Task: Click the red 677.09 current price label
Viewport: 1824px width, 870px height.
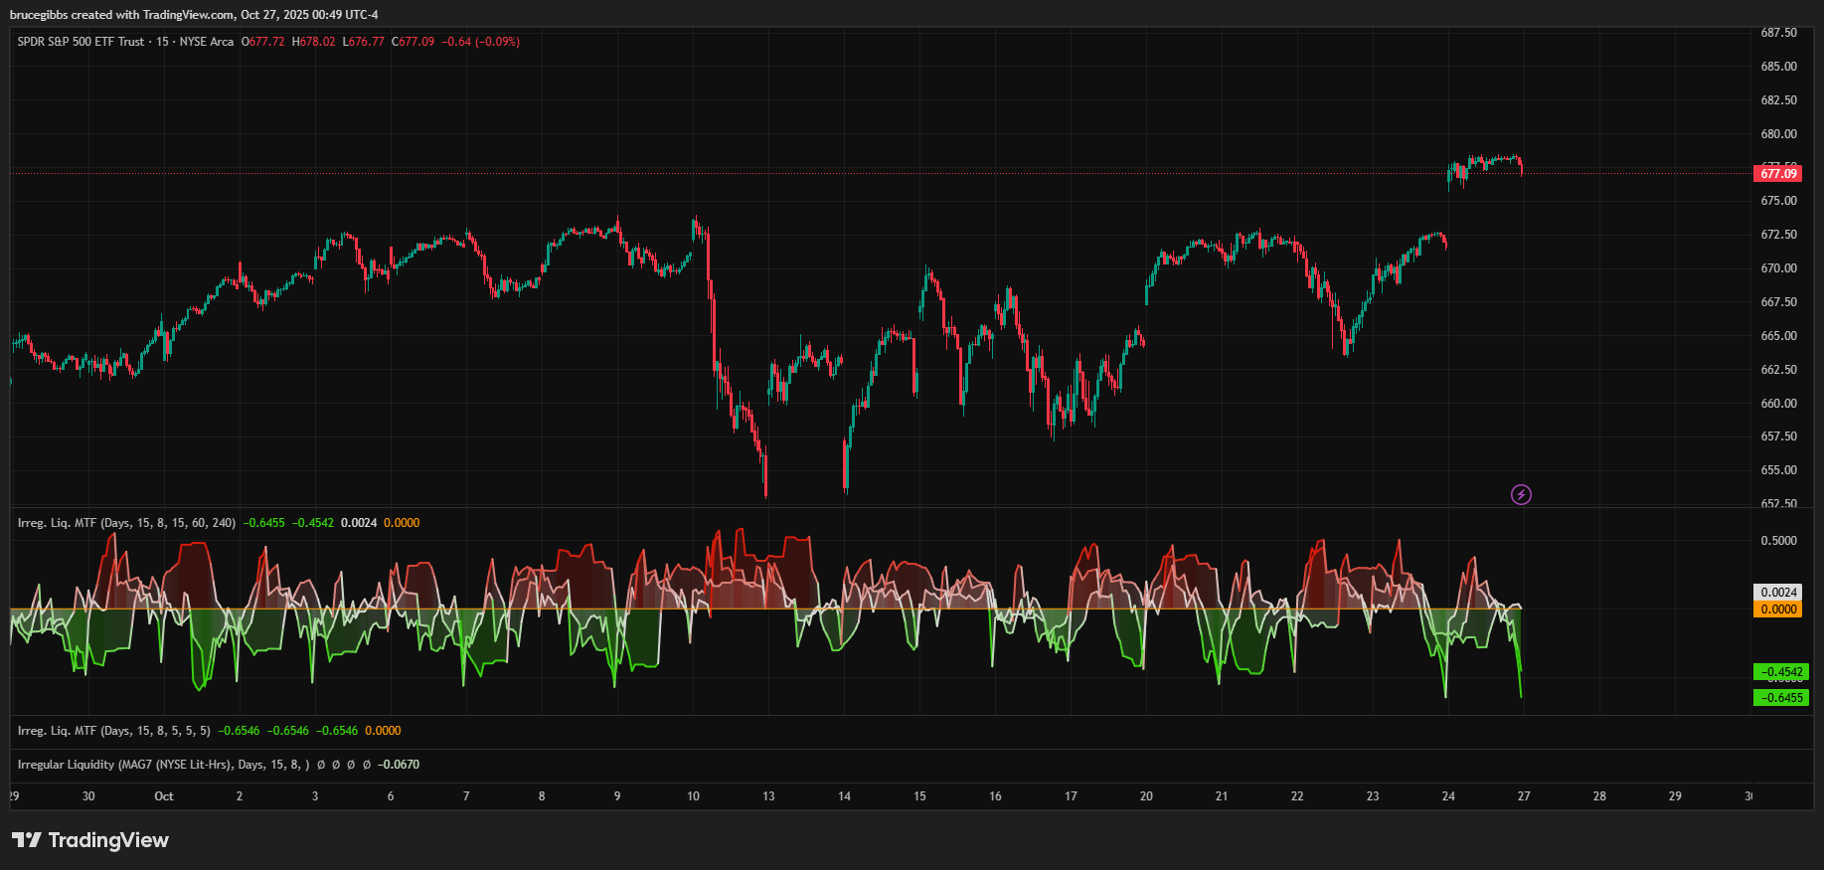Action: tap(1778, 174)
